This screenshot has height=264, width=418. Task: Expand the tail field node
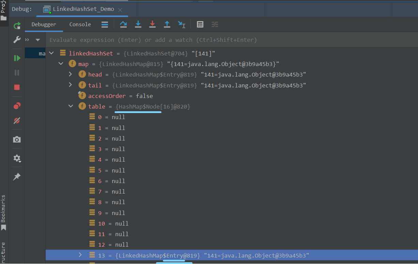point(71,85)
